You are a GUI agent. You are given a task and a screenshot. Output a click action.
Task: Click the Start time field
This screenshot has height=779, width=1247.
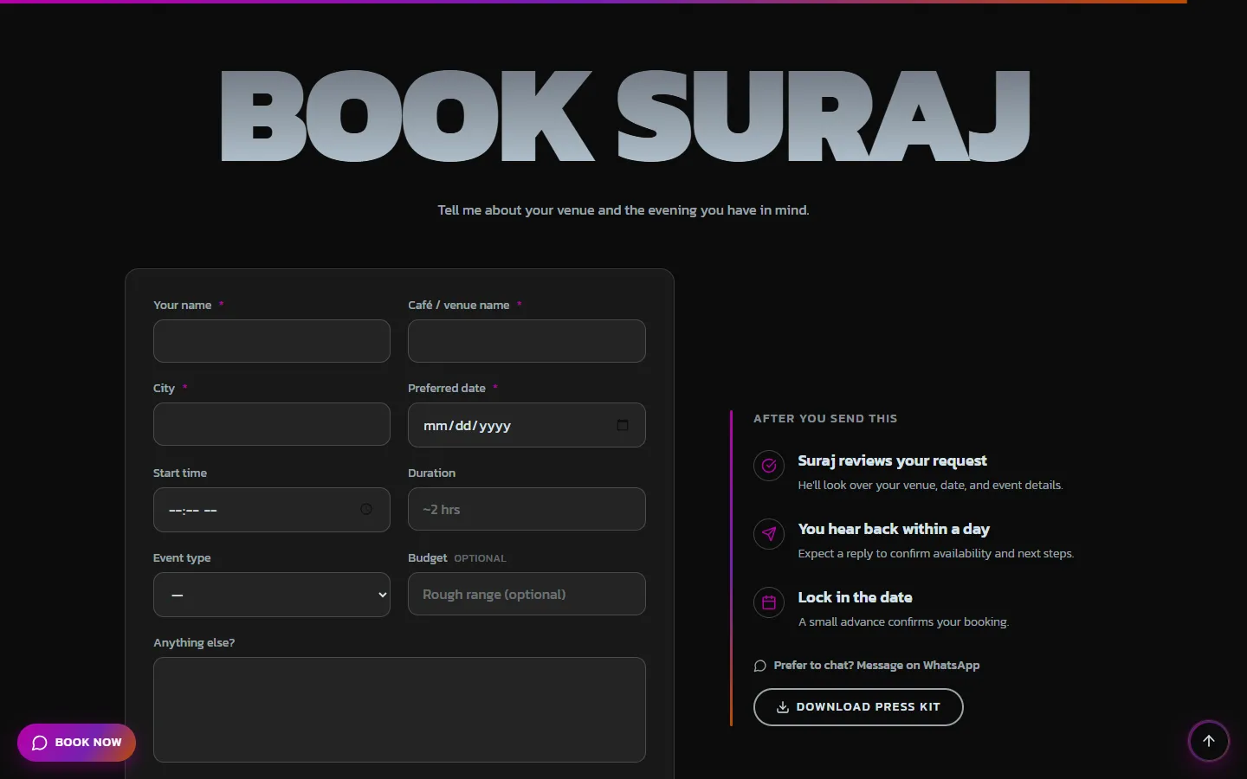coord(272,510)
